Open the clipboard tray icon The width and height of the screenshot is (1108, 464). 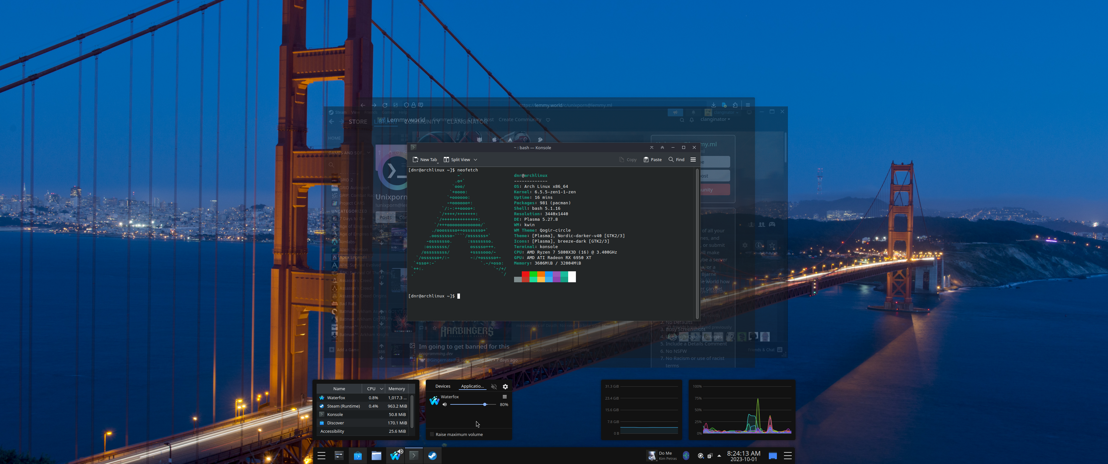710,455
